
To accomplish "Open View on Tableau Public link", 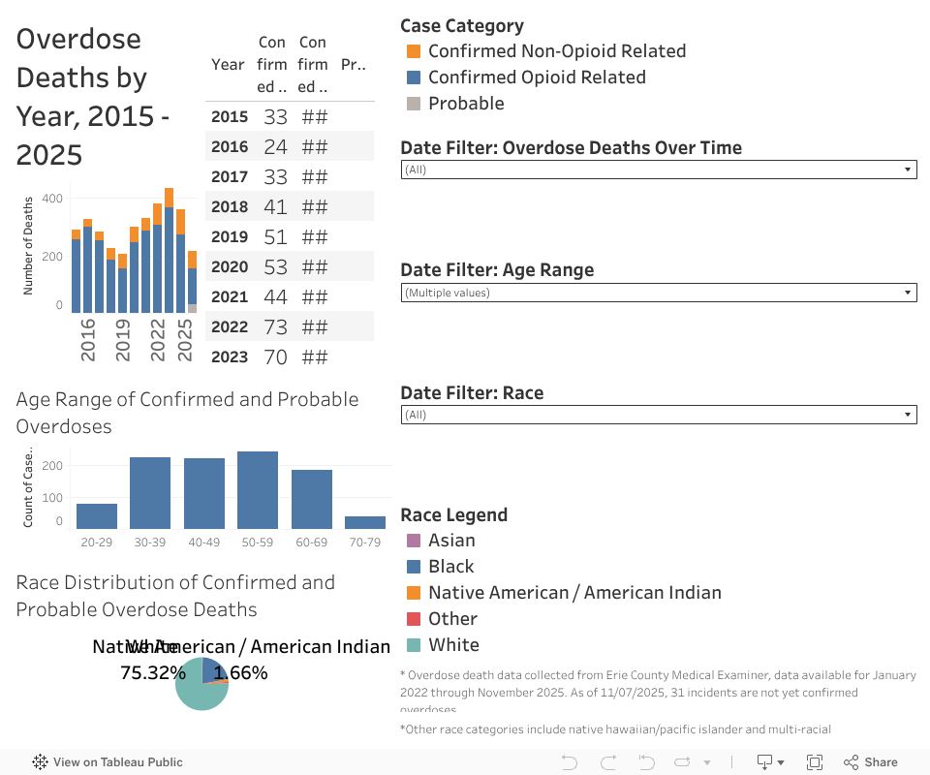I will click(117, 762).
